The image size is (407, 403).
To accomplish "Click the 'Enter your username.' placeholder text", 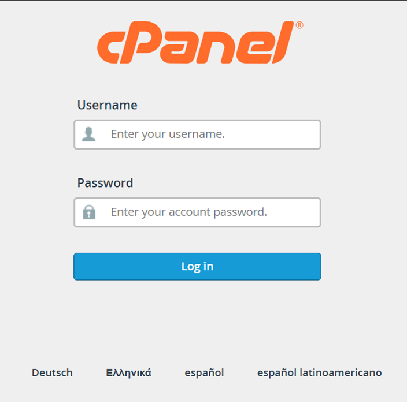I will tap(168, 135).
